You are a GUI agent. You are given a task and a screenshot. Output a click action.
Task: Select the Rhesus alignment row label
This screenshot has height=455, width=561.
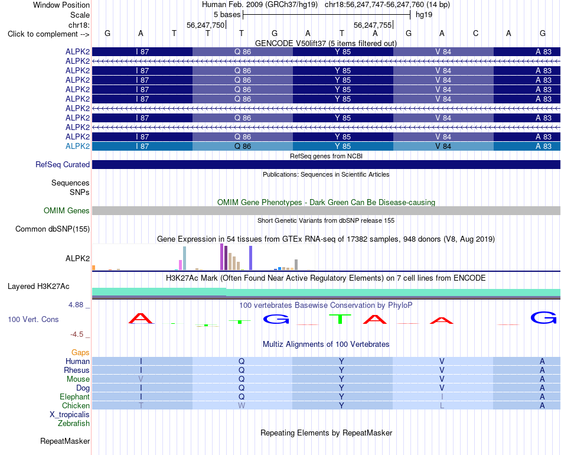point(77,370)
